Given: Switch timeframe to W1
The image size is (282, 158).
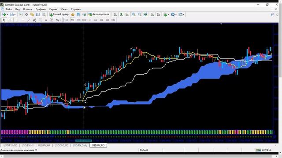Looking at the screenshot, I should pos(108,20).
